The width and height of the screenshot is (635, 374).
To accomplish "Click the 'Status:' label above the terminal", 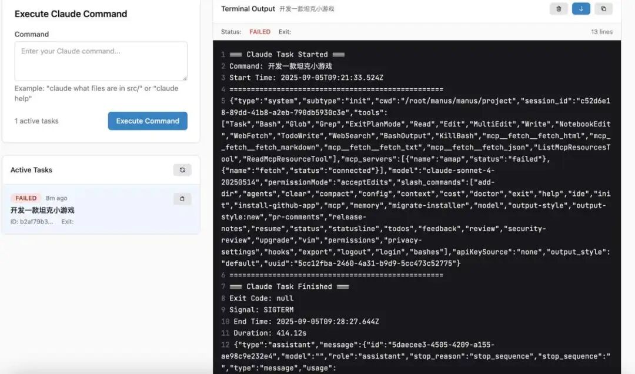I will coord(231,32).
